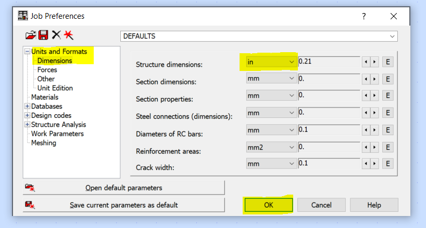The width and height of the screenshot is (426, 228).
Task: Click the E button for Structure dimensions
Action: (x=387, y=62)
